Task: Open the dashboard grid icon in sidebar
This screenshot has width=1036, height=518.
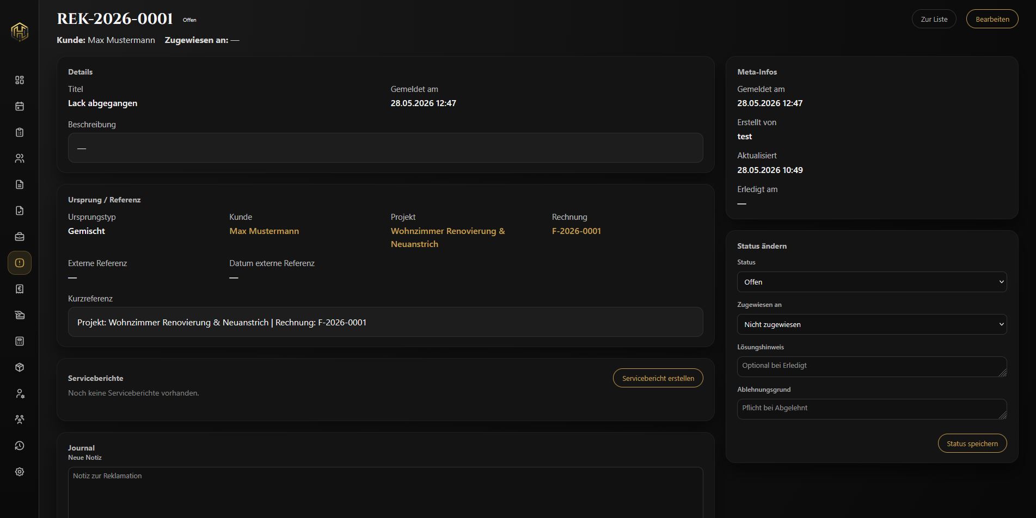Action: pyautogui.click(x=20, y=80)
